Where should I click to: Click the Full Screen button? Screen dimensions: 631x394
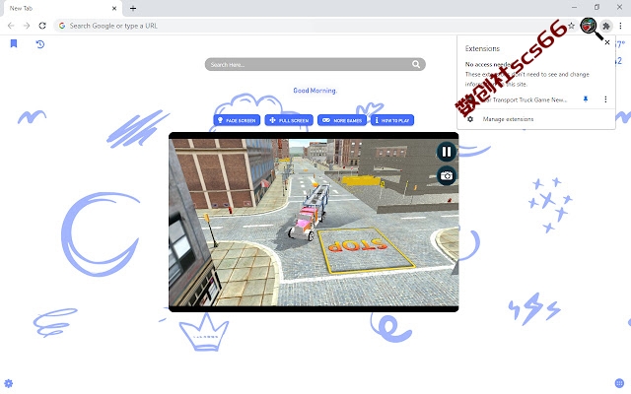[x=289, y=120]
